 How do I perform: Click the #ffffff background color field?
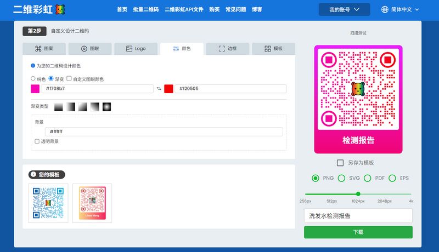pyautogui.click(x=164, y=131)
